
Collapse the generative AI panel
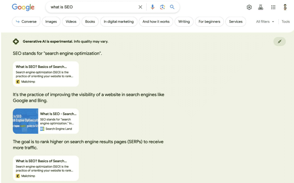point(279,42)
